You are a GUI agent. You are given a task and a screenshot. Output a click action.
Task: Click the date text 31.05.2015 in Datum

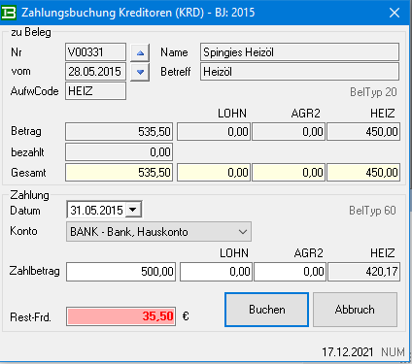[x=97, y=211]
